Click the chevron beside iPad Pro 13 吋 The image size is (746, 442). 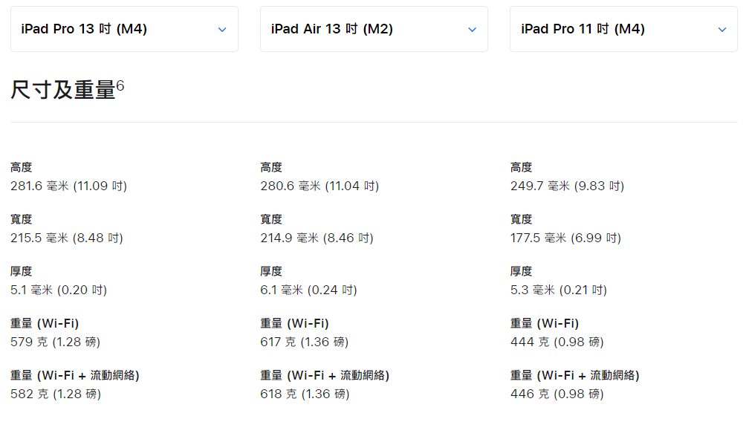tap(221, 30)
